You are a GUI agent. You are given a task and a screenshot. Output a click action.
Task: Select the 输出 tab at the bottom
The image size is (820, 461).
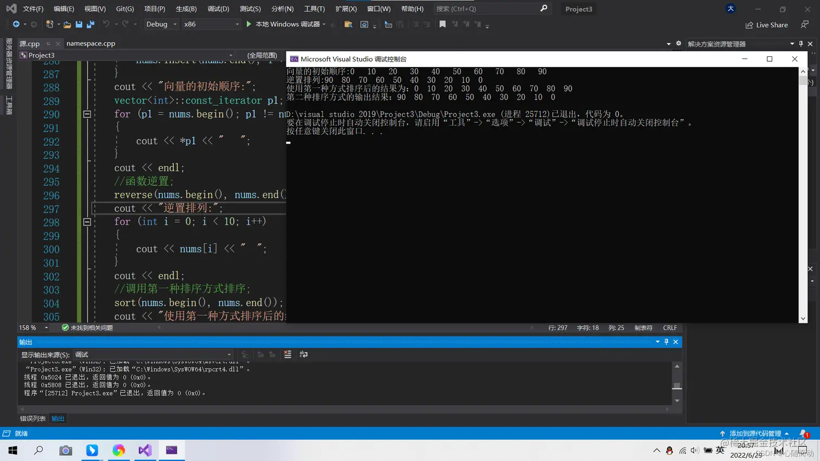coord(57,419)
